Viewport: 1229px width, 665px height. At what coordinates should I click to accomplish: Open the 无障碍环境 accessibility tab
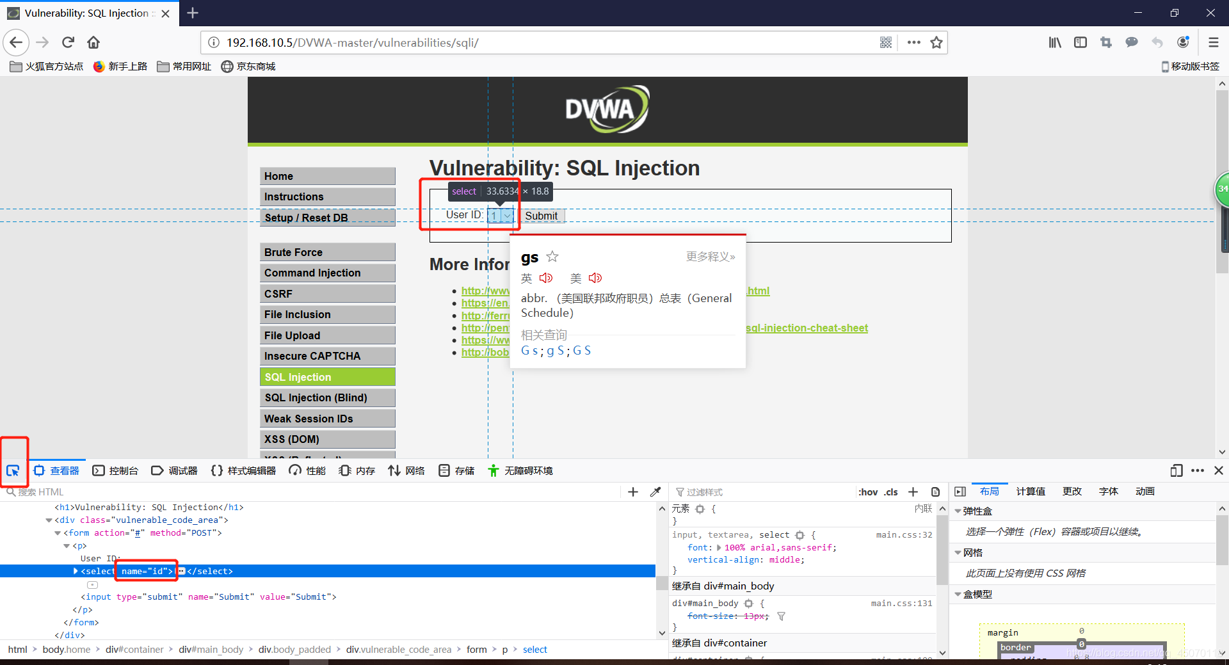click(x=520, y=470)
